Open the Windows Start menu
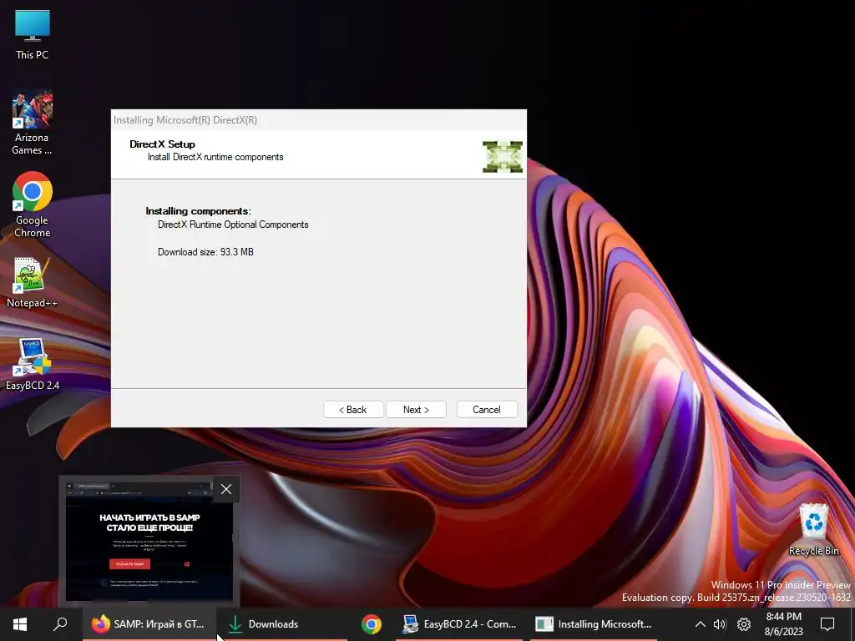 (x=20, y=624)
